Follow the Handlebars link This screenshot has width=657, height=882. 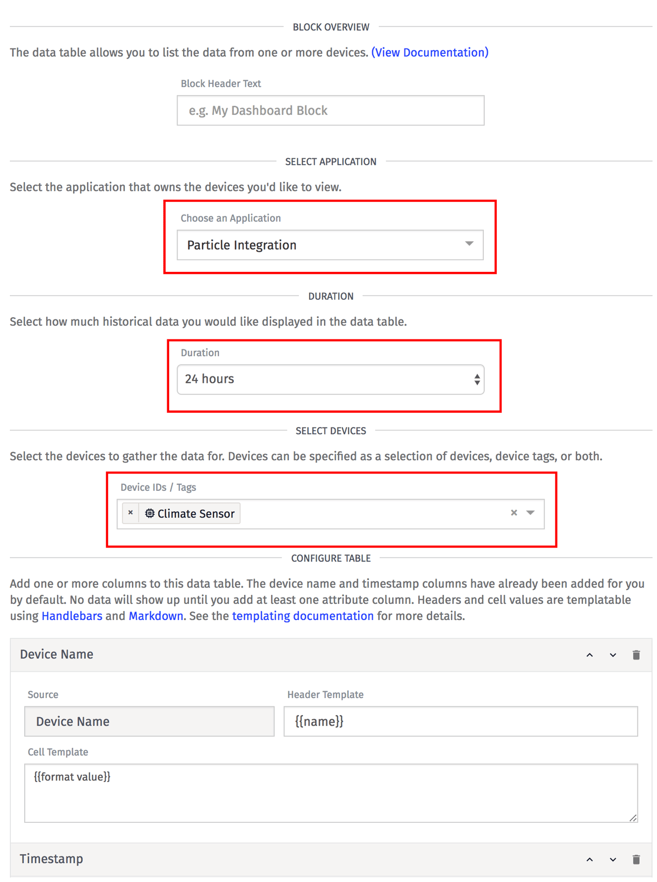point(72,616)
